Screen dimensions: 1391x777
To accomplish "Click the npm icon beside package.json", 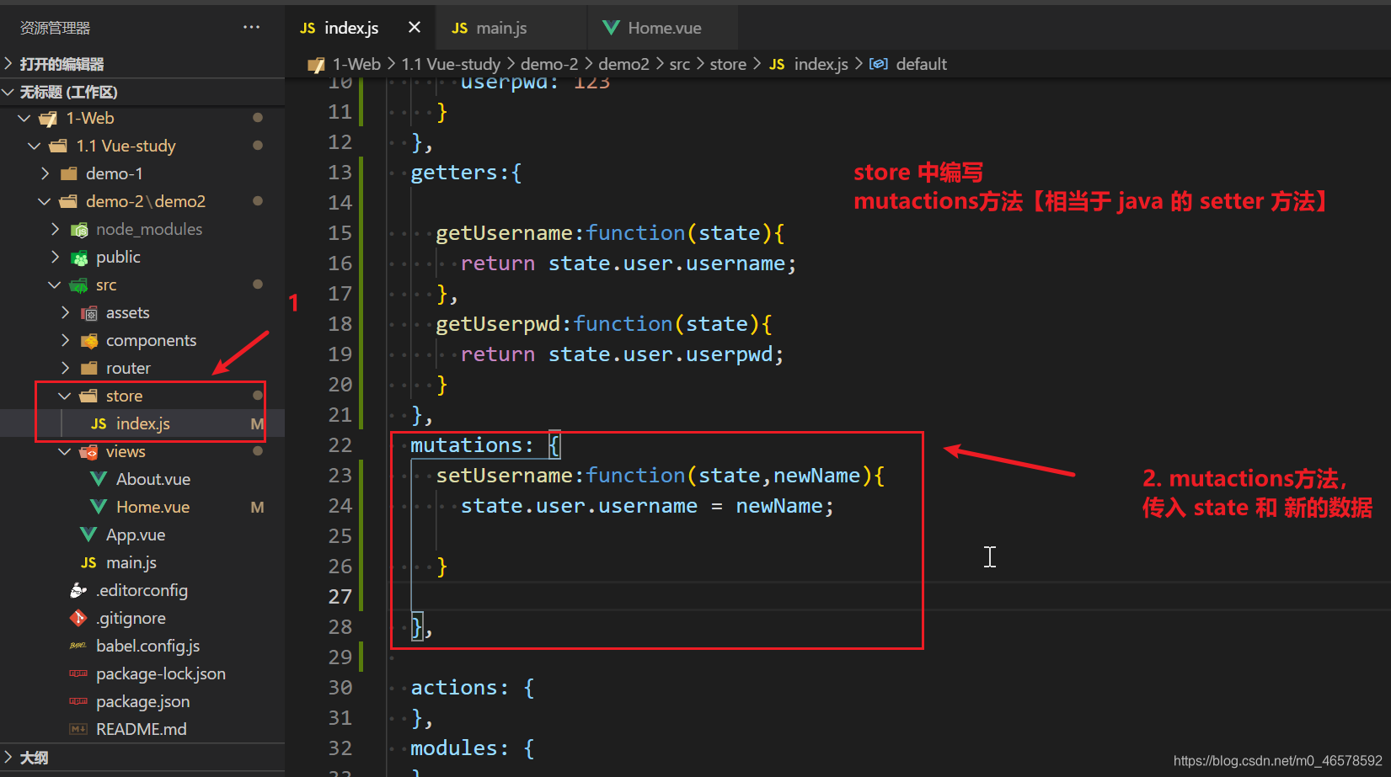I will [x=78, y=702].
